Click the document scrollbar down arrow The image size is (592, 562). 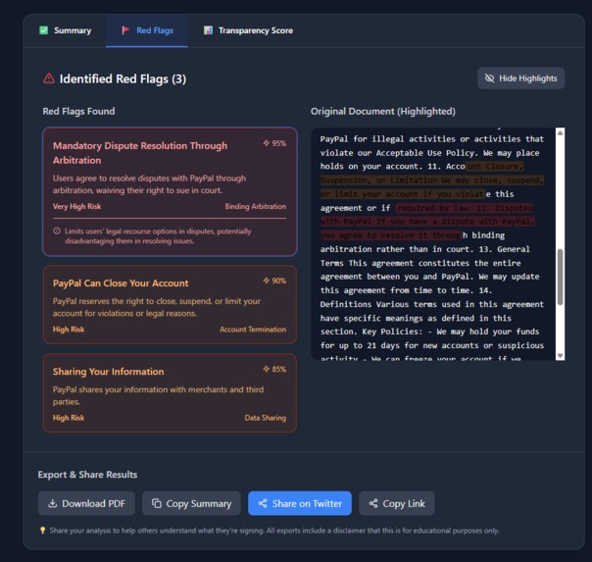561,356
